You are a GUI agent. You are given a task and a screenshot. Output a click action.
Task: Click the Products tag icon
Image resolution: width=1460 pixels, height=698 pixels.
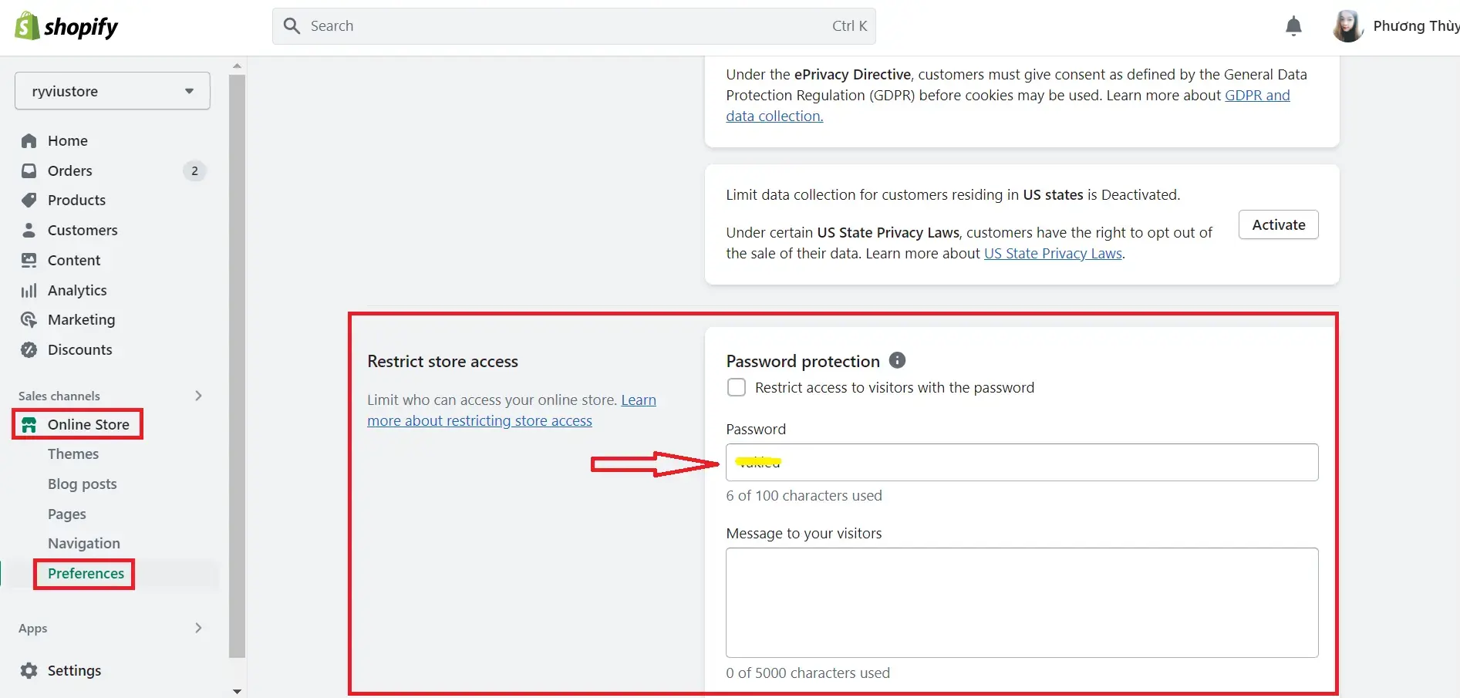(29, 201)
